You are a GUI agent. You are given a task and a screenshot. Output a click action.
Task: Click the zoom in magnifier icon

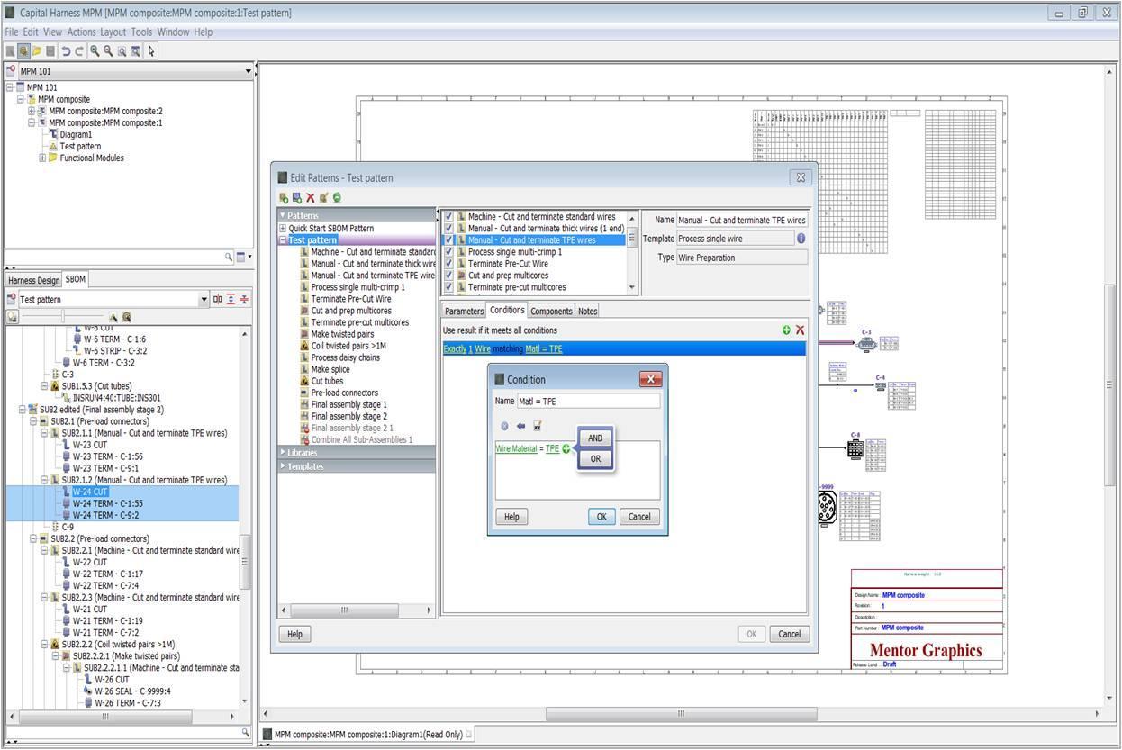pos(94,51)
